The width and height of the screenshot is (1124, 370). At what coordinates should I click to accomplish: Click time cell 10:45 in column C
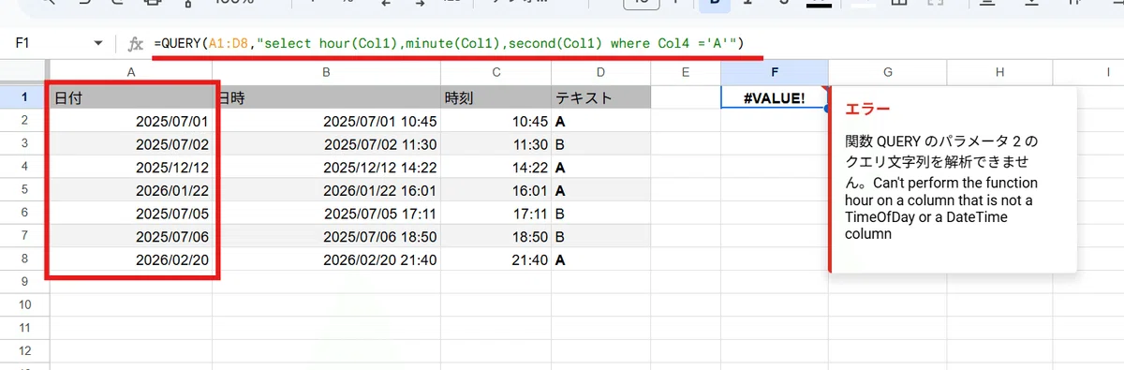(x=495, y=120)
